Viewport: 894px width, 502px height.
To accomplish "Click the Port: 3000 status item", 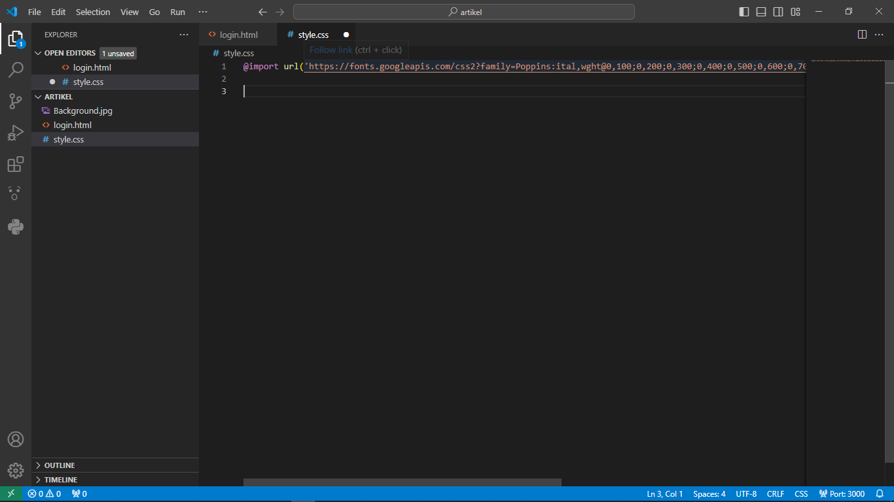I will (842, 494).
